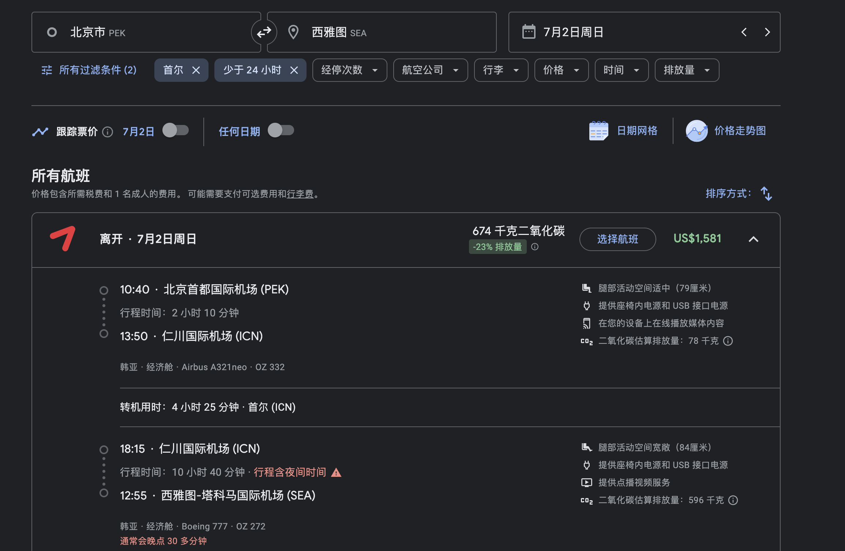The height and width of the screenshot is (551, 845).
Task: Click the calendar icon in date field
Action: pyautogui.click(x=529, y=32)
